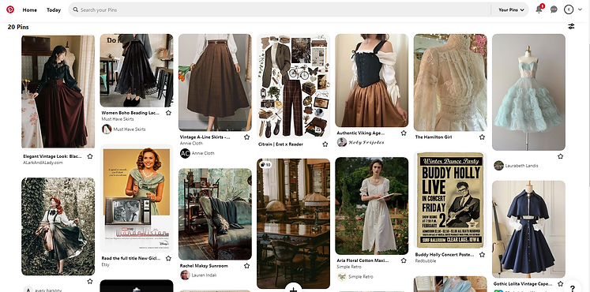This screenshot has height=292, width=590.
Task: Star the Elegant Vintage Look pin
Action: pyautogui.click(x=90, y=156)
